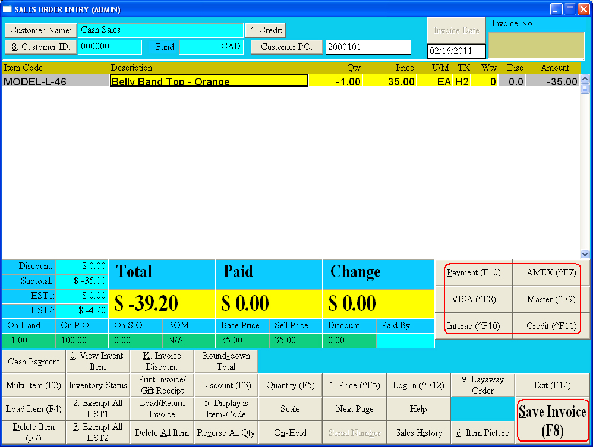Select the Belly Band Top description cell
This screenshot has width=593, height=447.
point(209,81)
